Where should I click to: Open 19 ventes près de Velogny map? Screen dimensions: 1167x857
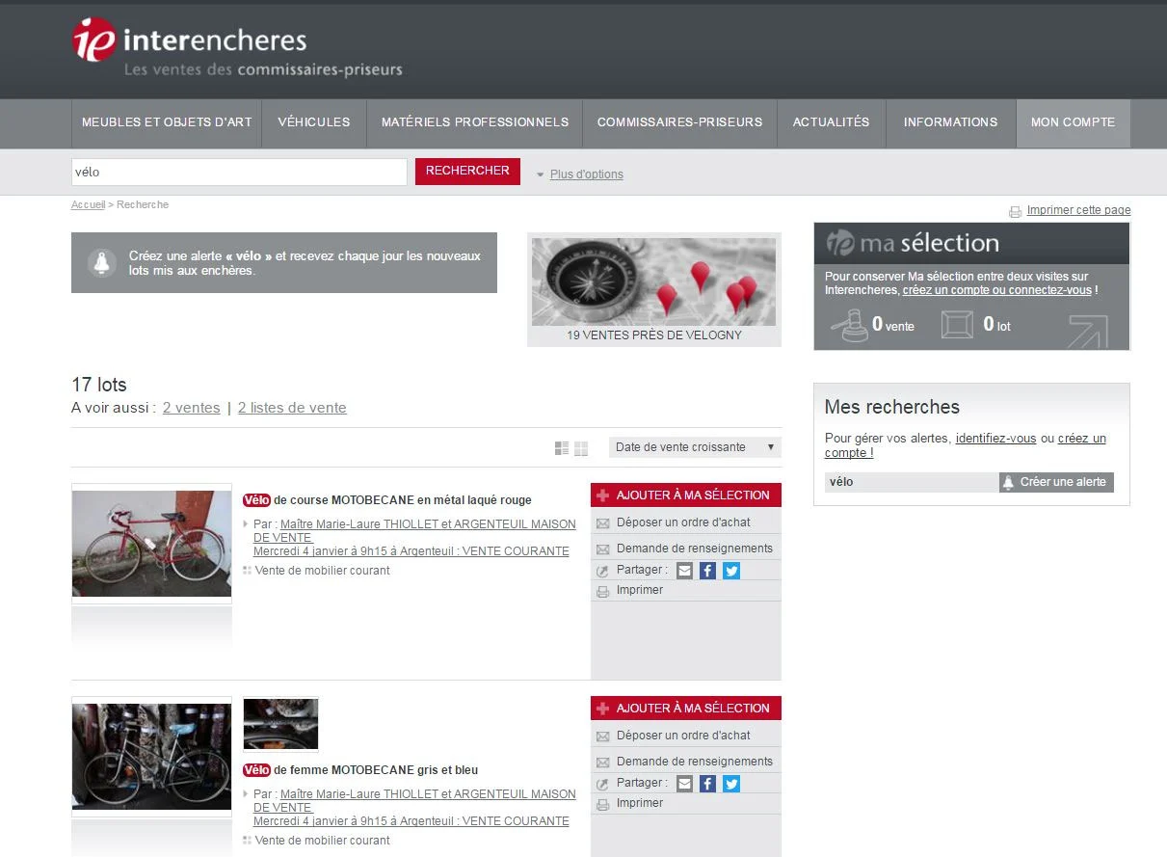(653, 289)
